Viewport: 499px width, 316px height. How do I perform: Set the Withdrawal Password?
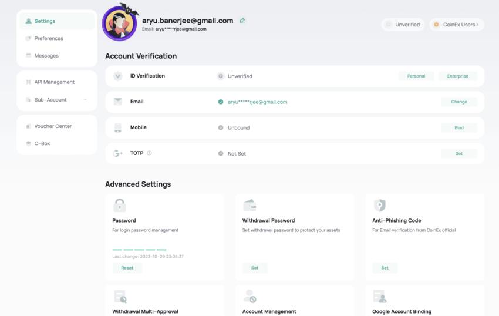tap(255, 268)
